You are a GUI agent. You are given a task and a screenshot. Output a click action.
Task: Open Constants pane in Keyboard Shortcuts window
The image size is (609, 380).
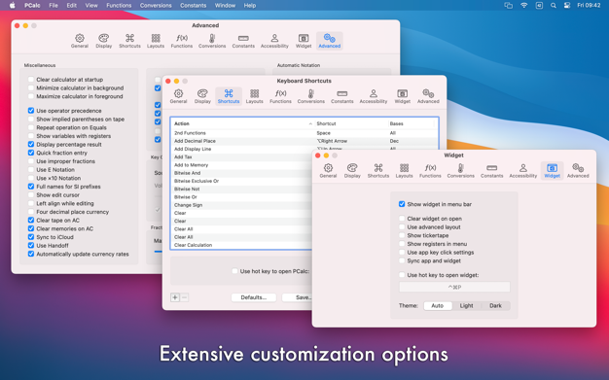pos(342,96)
